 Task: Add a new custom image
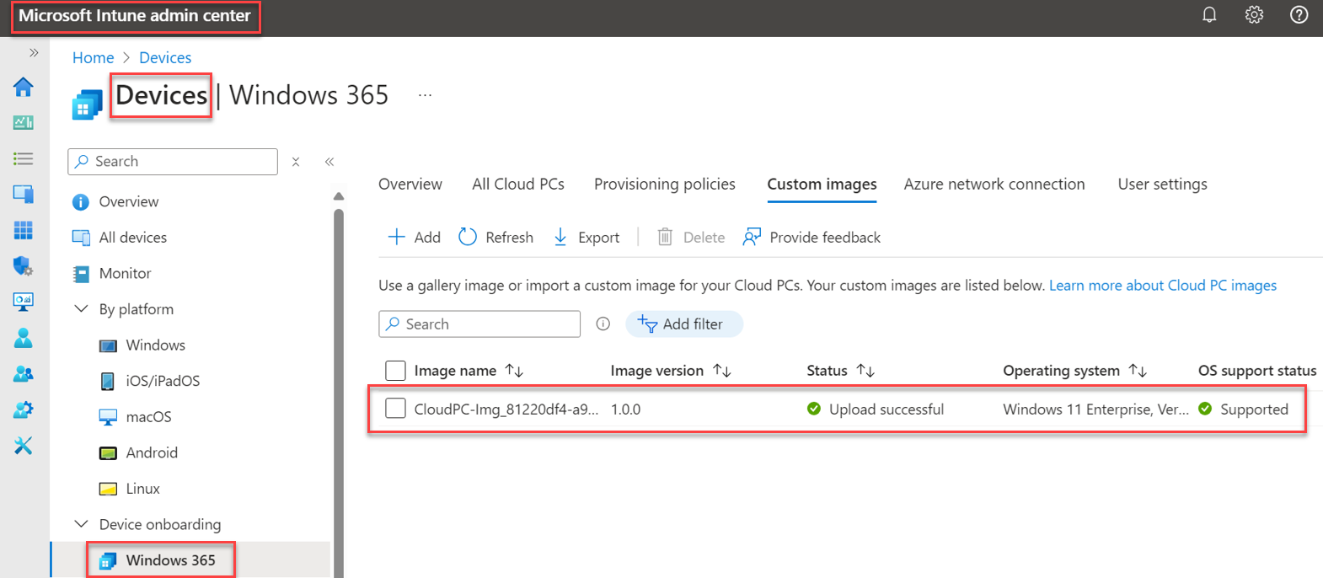(414, 238)
